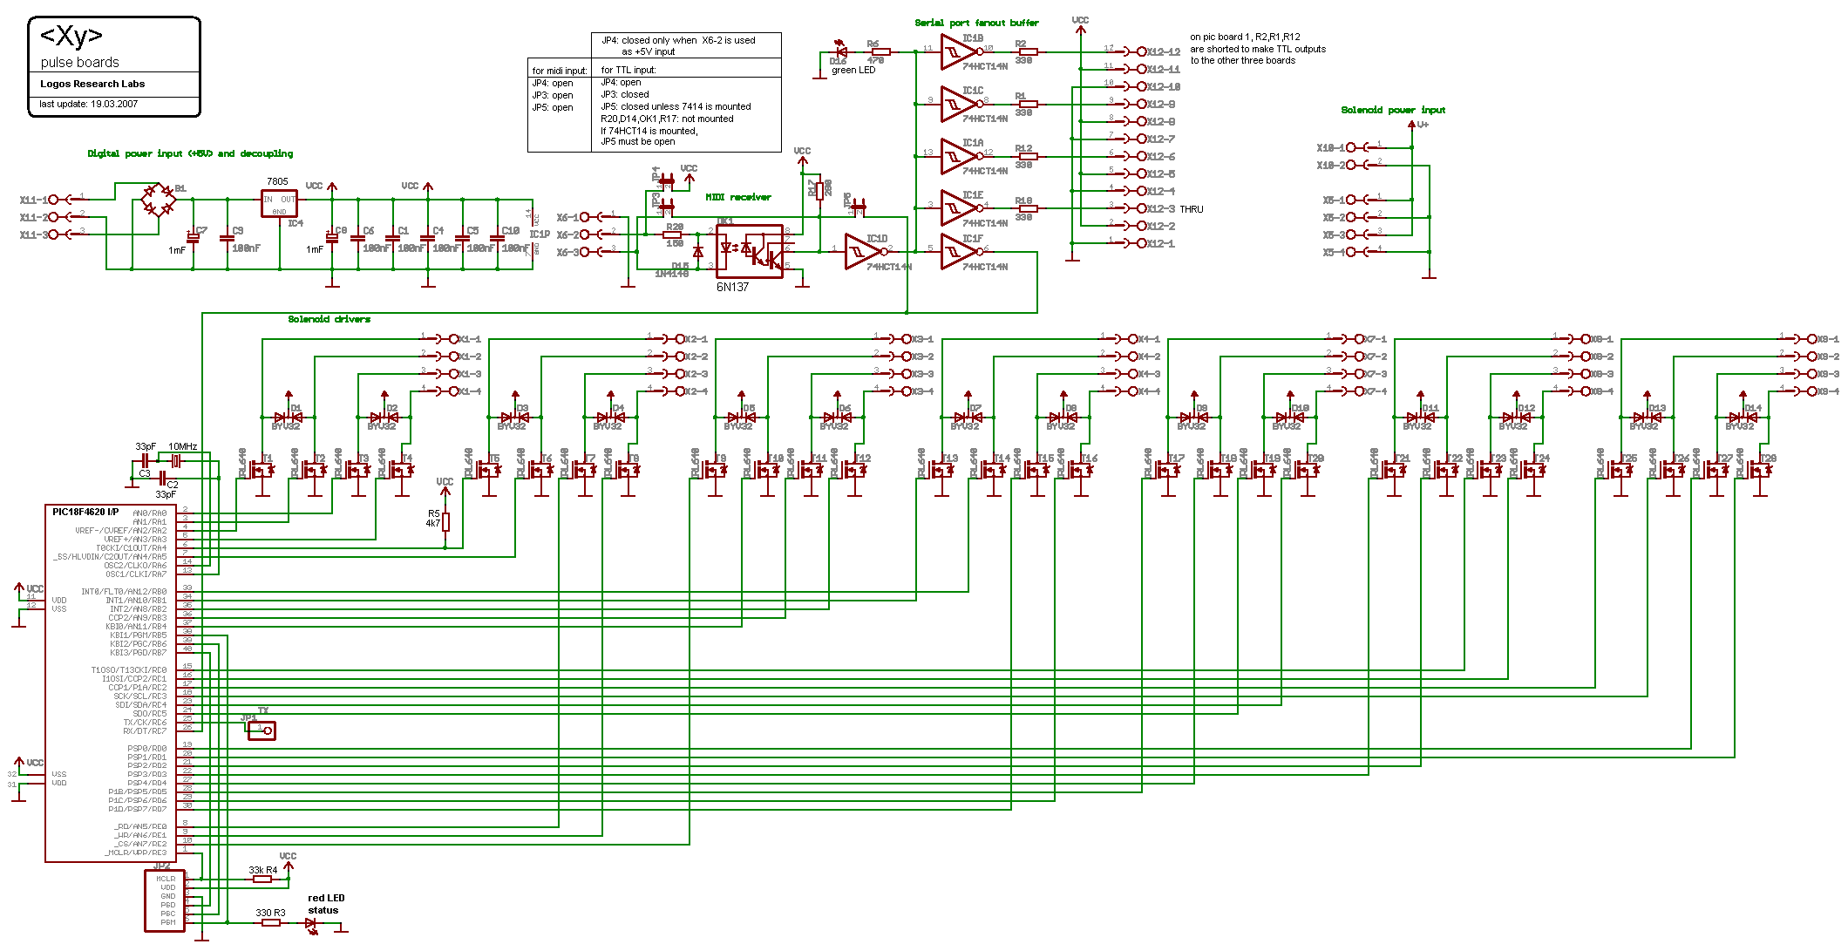The image size is (1848, 951).
Task: Click the R20 150 ohm resistor
Action: pos(672,234)
